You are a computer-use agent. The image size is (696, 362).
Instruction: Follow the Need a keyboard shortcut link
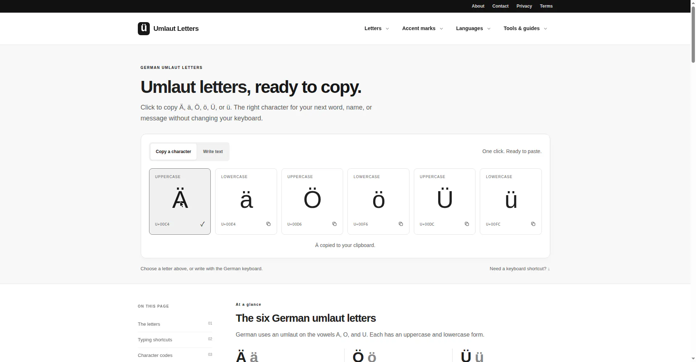[x=519, y=269]
